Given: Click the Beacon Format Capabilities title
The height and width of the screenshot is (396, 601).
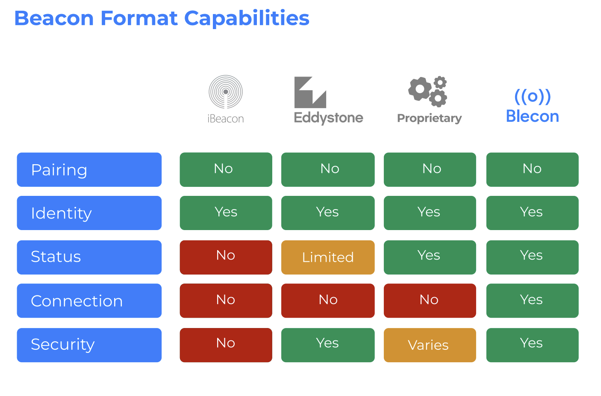Looking at the screenshot, I should coord(162,18).
